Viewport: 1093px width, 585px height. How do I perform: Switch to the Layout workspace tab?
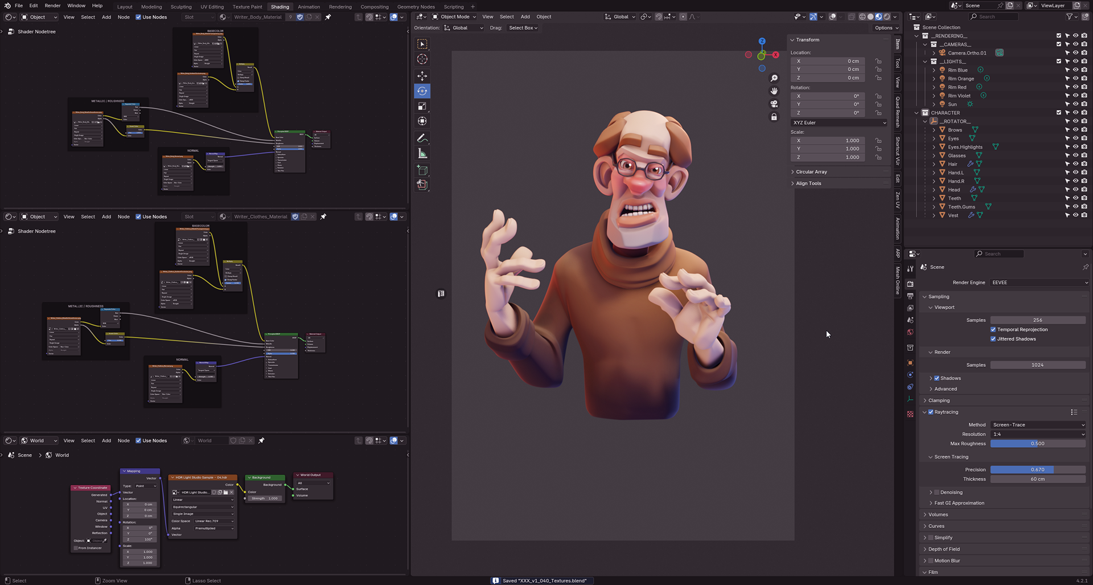tap(125, 7)
